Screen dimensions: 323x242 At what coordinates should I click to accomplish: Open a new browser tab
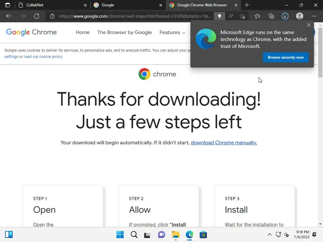[x=247, y=5]
